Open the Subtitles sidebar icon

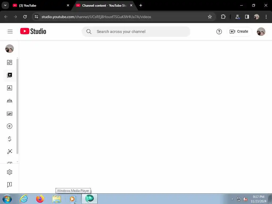10,114
